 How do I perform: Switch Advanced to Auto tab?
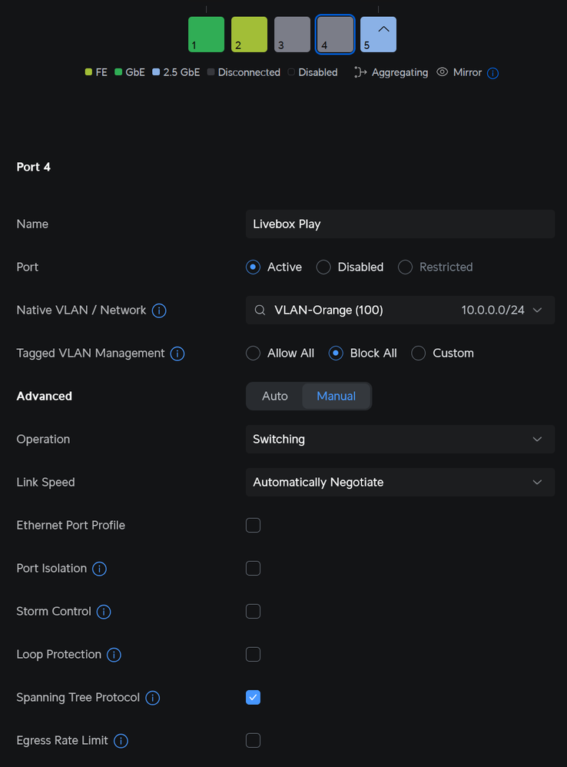point(275,397)
